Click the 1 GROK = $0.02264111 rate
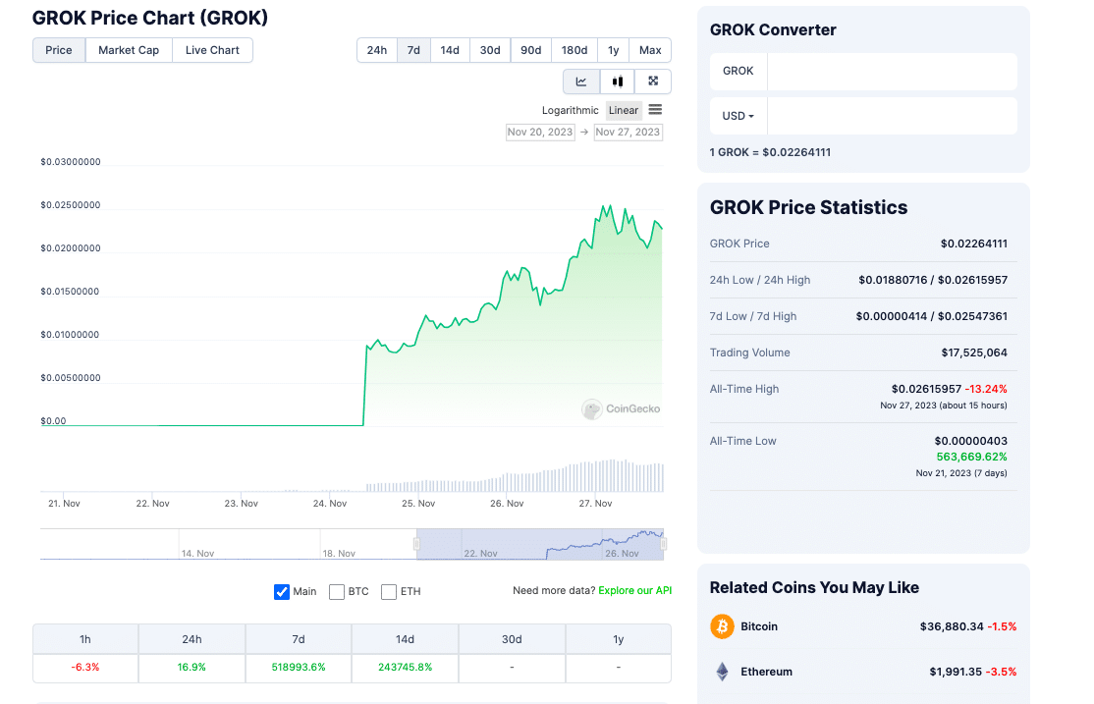1094x704 pixels. pos(770,152)
